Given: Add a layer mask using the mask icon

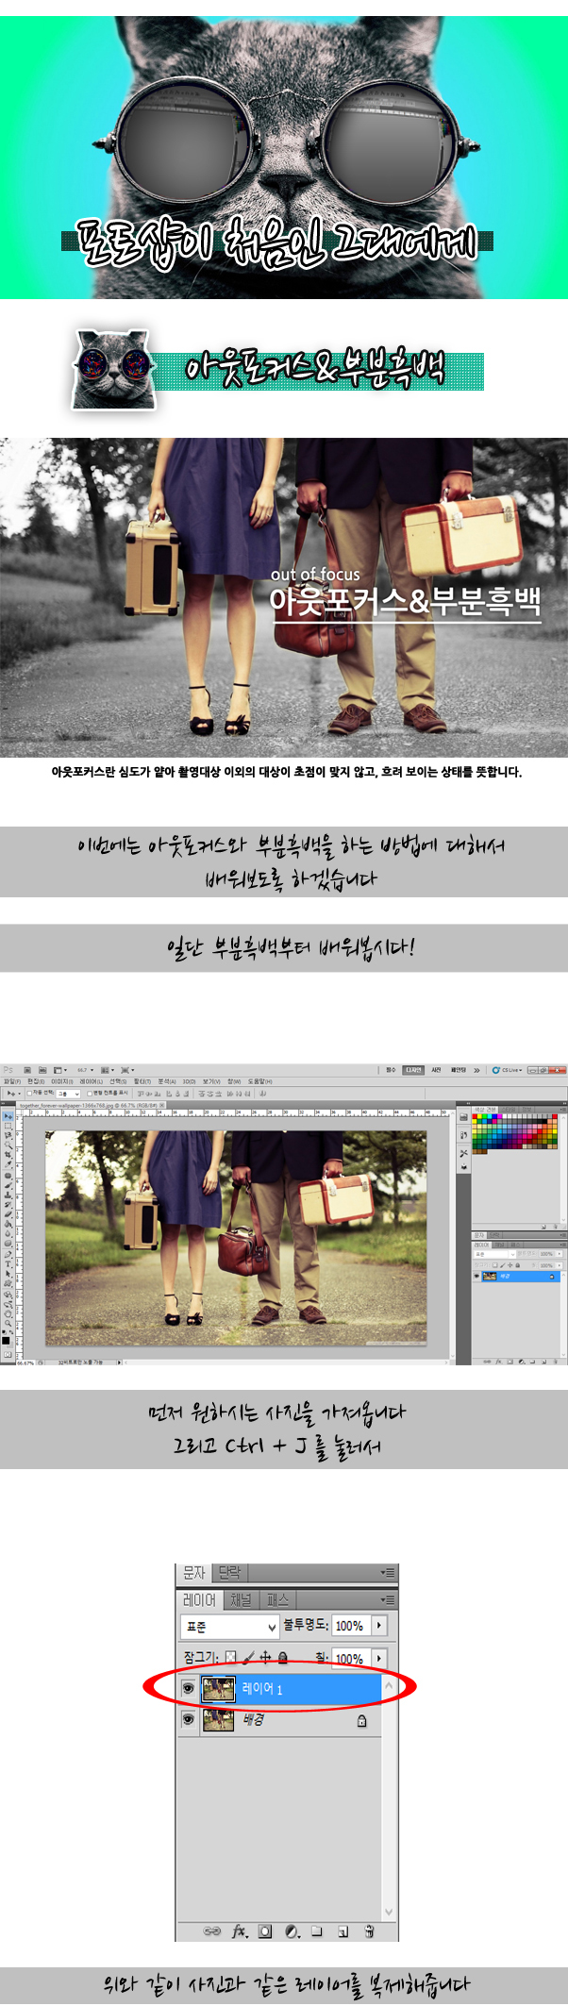Looking at the screenshot, I should pyautogui.click(x=265, y=1931).
